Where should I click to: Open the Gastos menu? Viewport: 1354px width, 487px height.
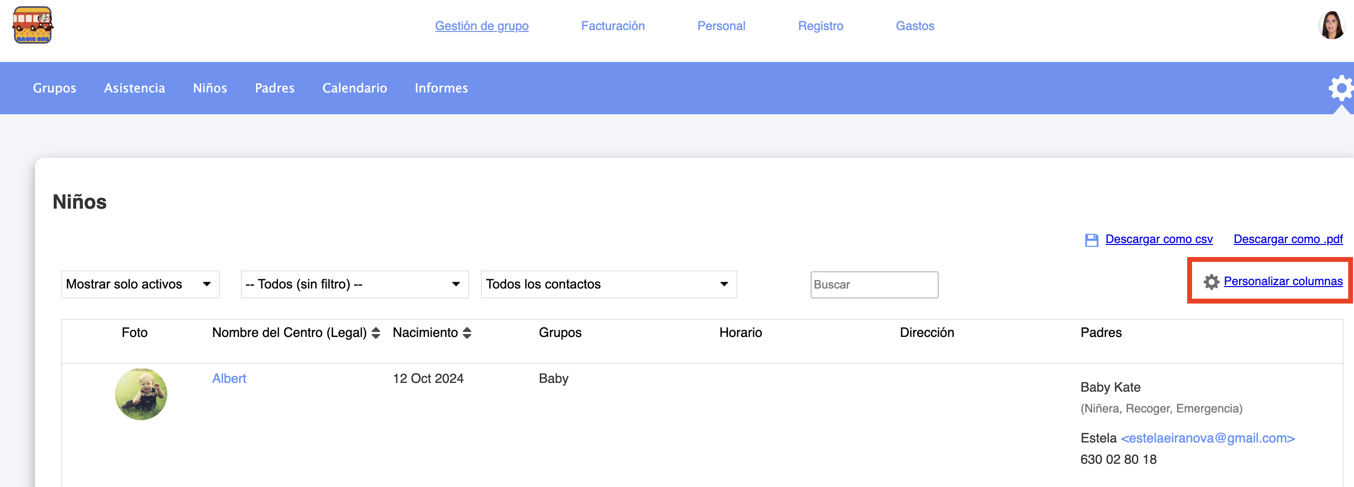915,26
